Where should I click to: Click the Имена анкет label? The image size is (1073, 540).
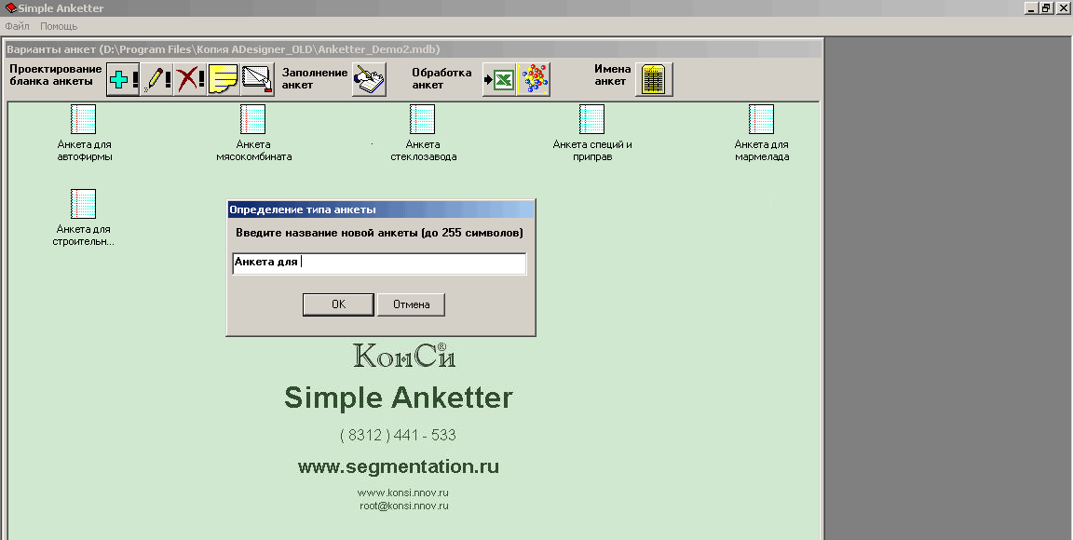coord(613,75)
